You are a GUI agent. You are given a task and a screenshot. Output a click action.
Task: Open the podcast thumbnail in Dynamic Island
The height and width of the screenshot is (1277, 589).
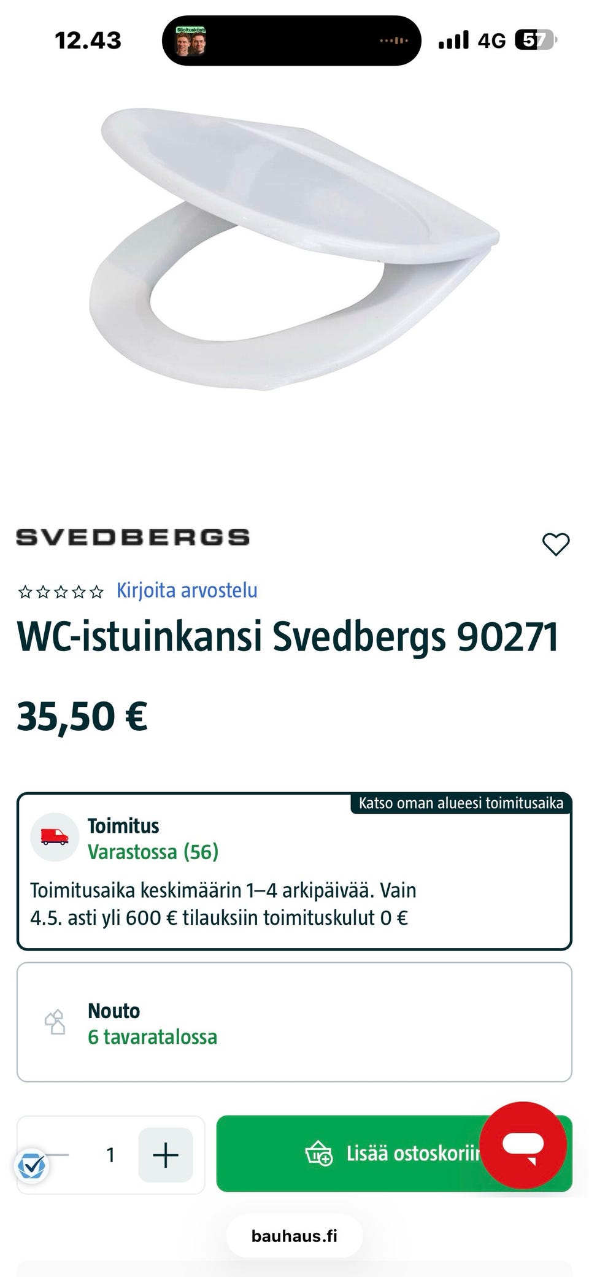pyautogui.click(x=191, y=41)
